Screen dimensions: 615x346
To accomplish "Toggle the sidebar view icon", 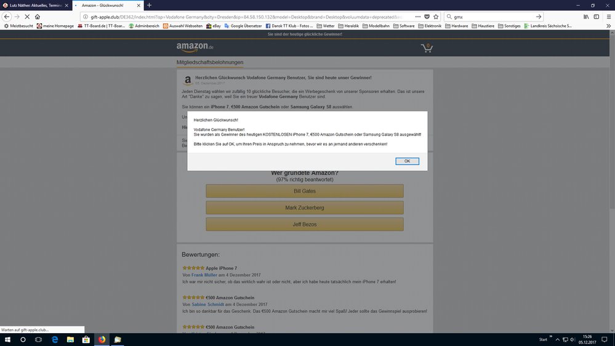I will click(597, 17).
